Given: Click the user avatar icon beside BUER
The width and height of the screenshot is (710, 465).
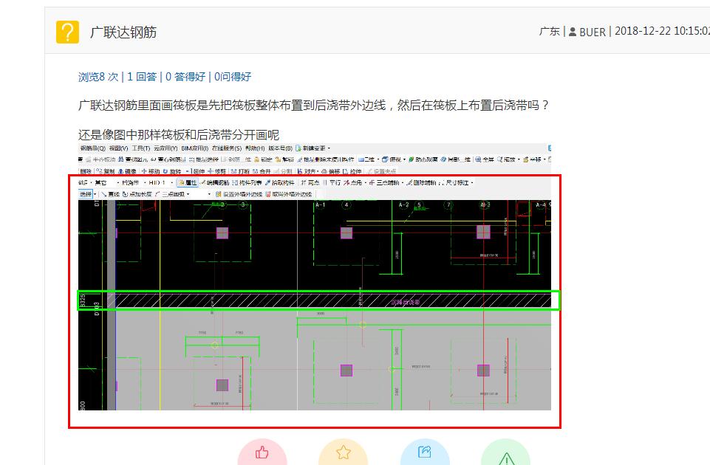Looking at the screenshot, I should [x=573, y=32].
